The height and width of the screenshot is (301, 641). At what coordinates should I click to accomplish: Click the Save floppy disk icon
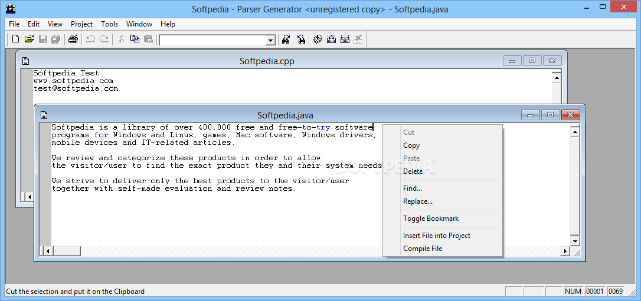pyautogui.click(x=42, y=39)
